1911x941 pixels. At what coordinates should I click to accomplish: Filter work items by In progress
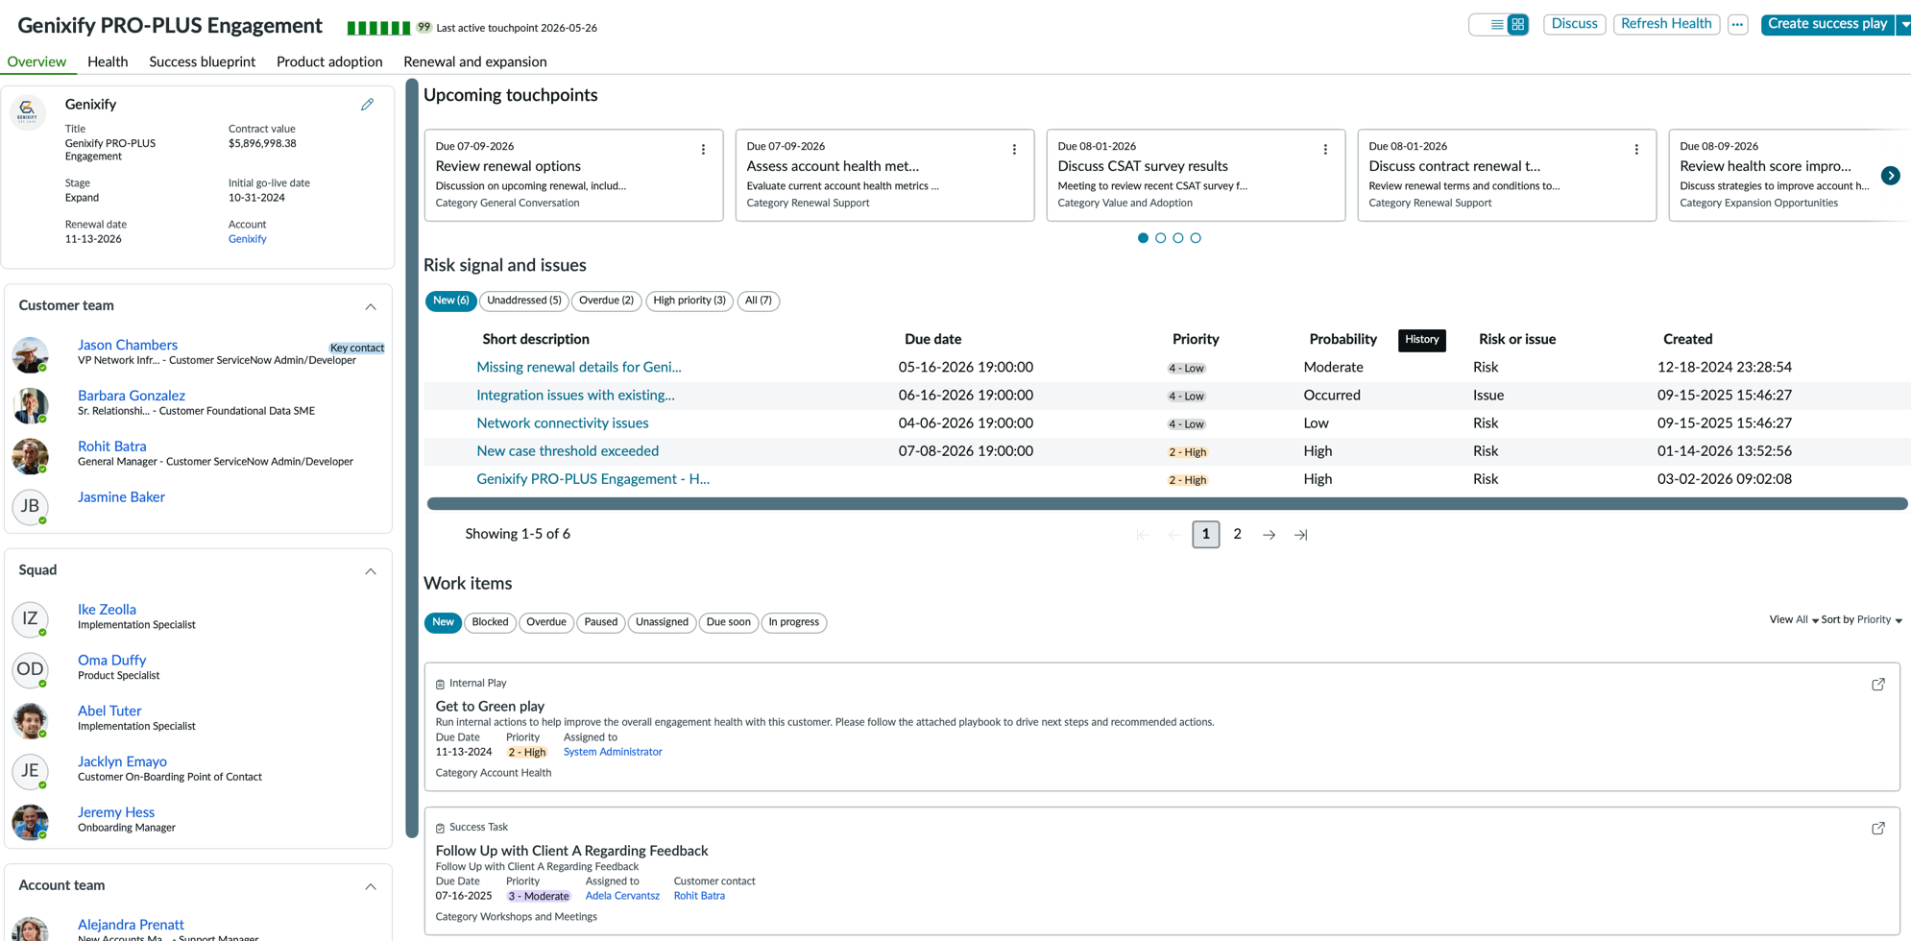(x=793, y=623)
